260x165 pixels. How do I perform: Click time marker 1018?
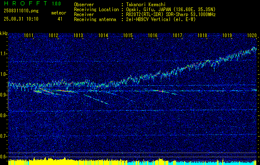point(202,35)
